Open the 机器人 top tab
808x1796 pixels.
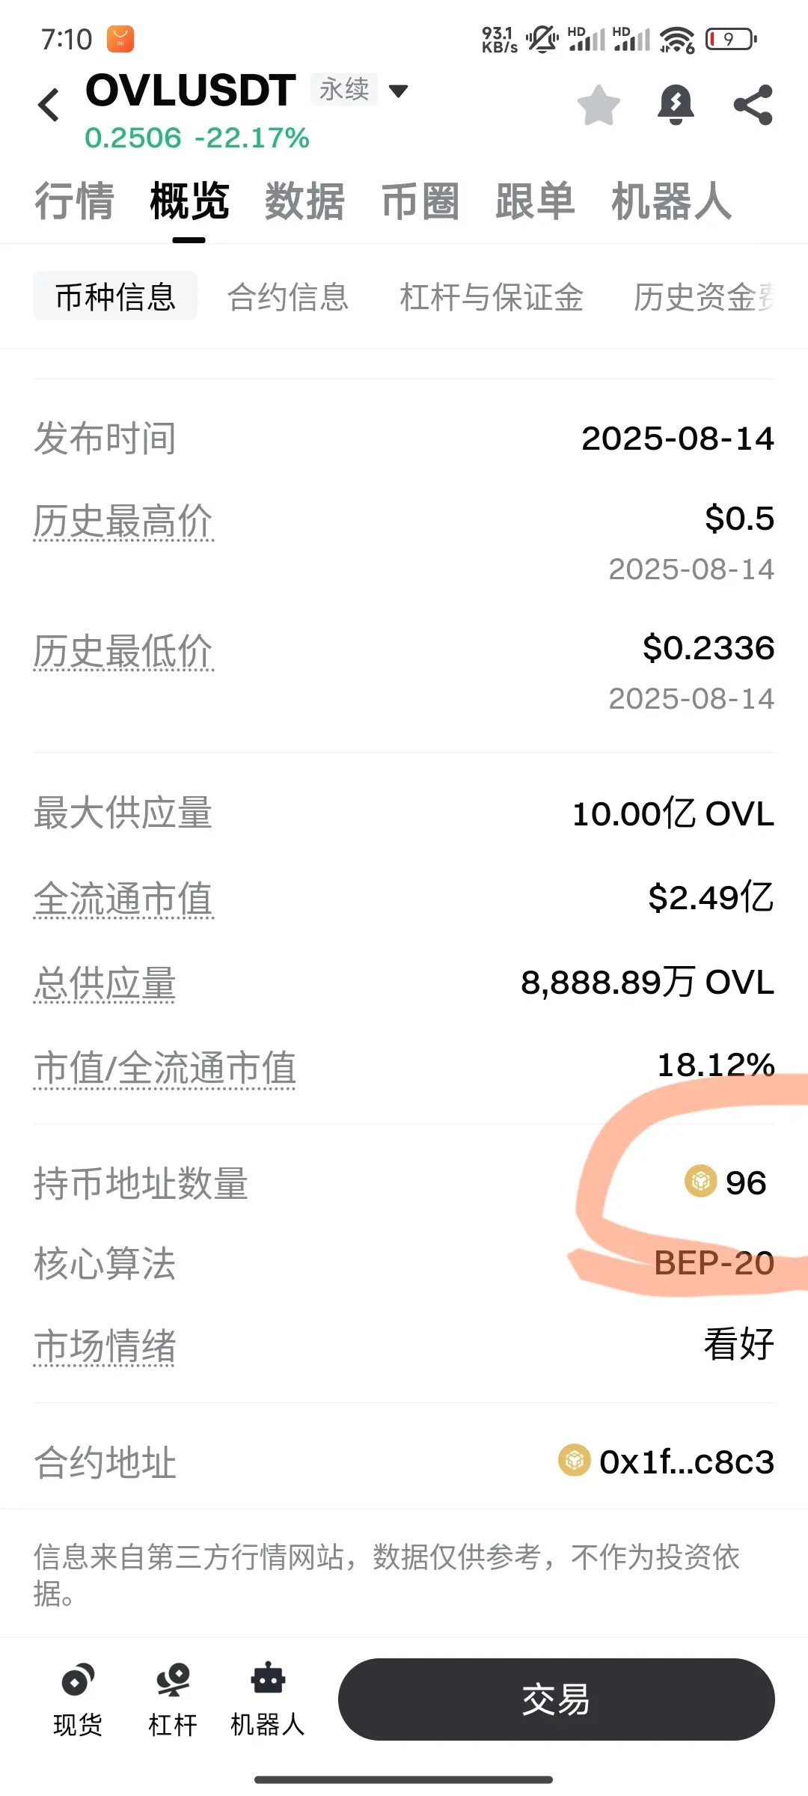(x=671, y=201)
